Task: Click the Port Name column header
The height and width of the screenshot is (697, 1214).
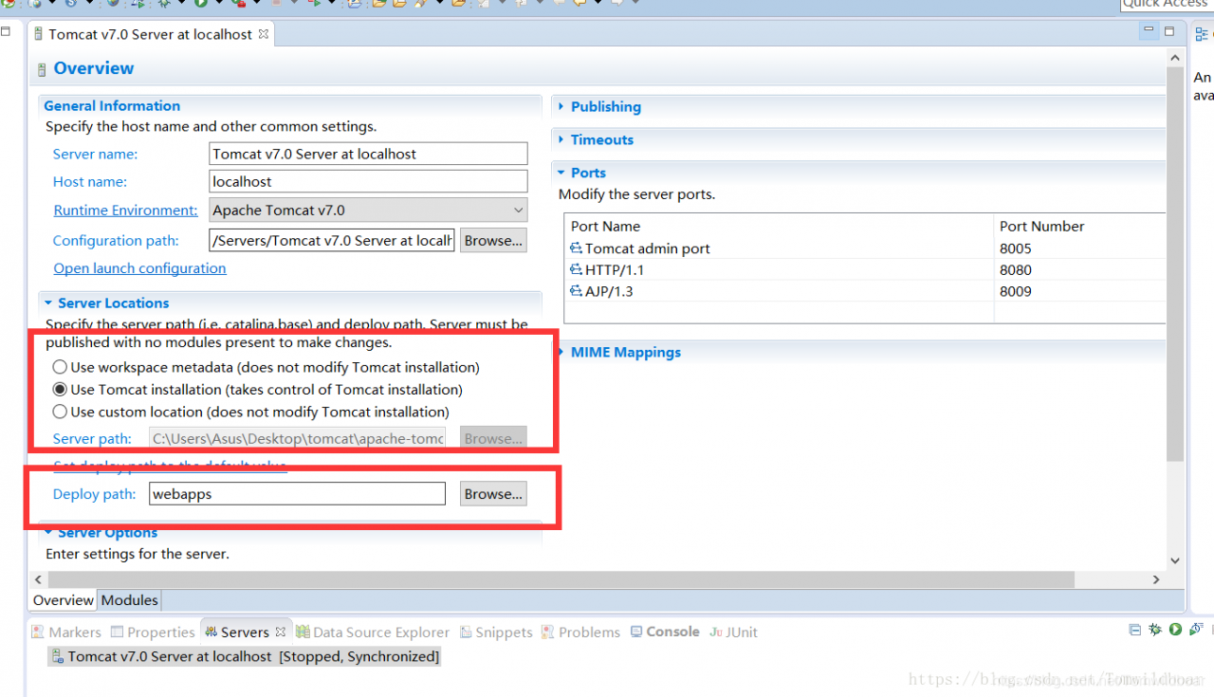Action: tap(780, 227)
